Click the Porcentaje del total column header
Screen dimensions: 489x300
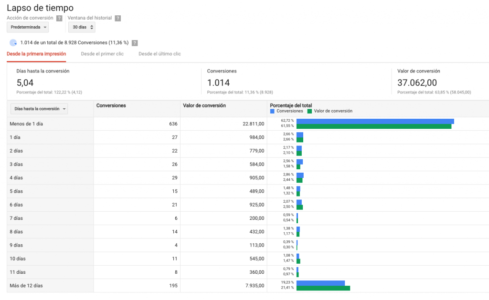[291, 105]
